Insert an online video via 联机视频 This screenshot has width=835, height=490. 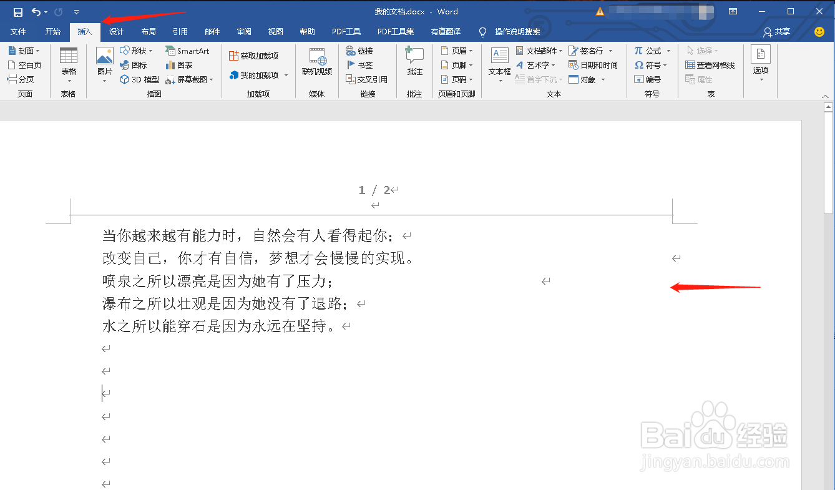click(318, 64)
